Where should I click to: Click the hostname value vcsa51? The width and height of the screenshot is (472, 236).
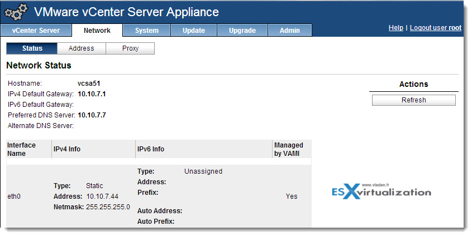click(89, 83)
